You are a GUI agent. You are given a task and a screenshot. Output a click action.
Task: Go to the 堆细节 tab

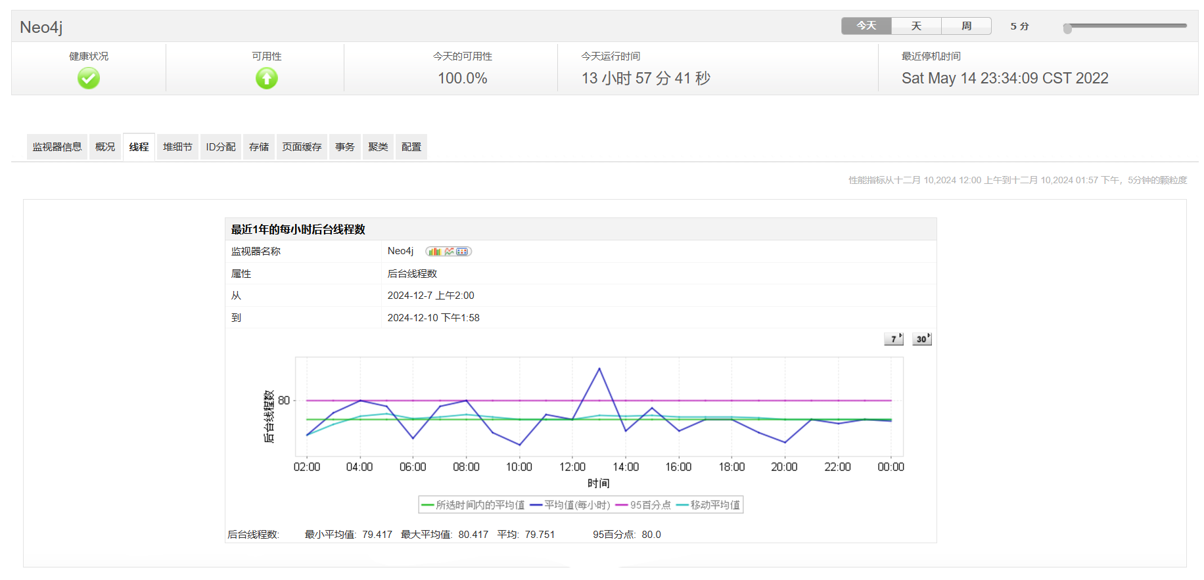click(x=177, y=147)
